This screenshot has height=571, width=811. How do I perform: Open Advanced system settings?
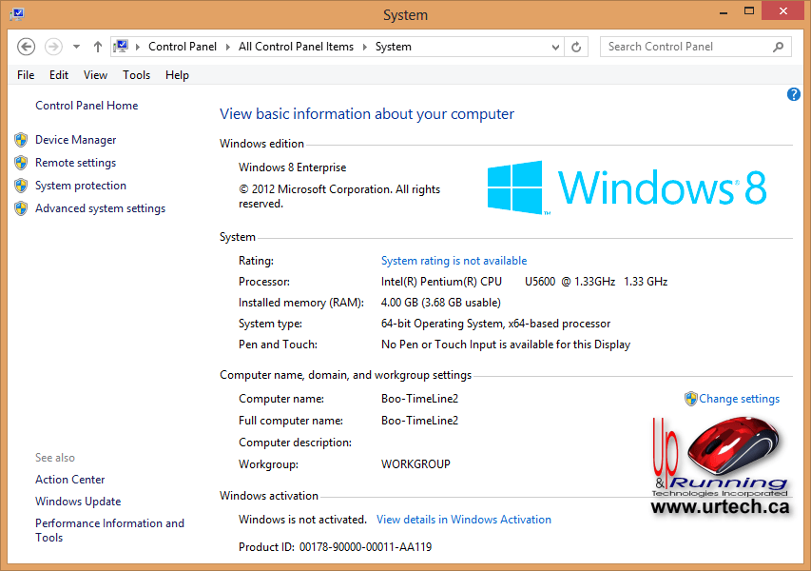[x=100, y=208]
